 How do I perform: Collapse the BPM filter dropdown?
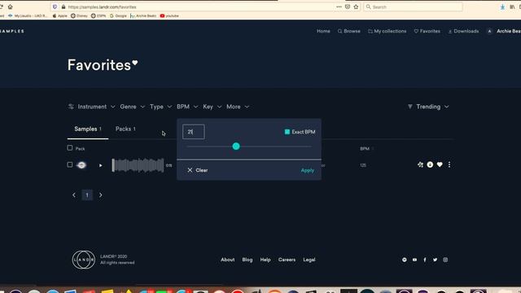pos(187,107)
